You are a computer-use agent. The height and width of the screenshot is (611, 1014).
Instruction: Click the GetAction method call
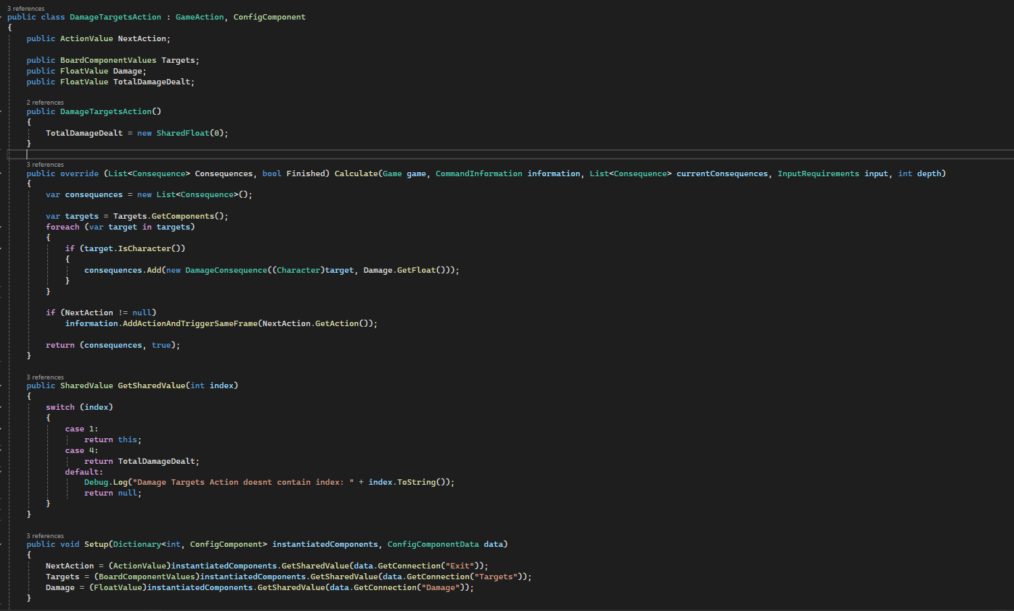click(337, 323)
